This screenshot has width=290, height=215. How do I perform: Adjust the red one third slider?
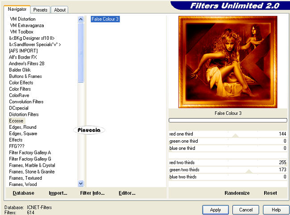point(228,134)
